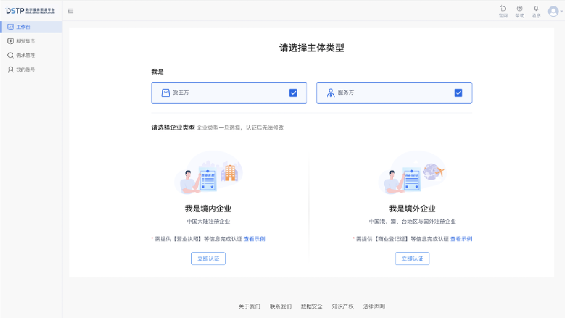Uncheck the 服务方 checkbox
565x318 pixels.
click(458, 93)
